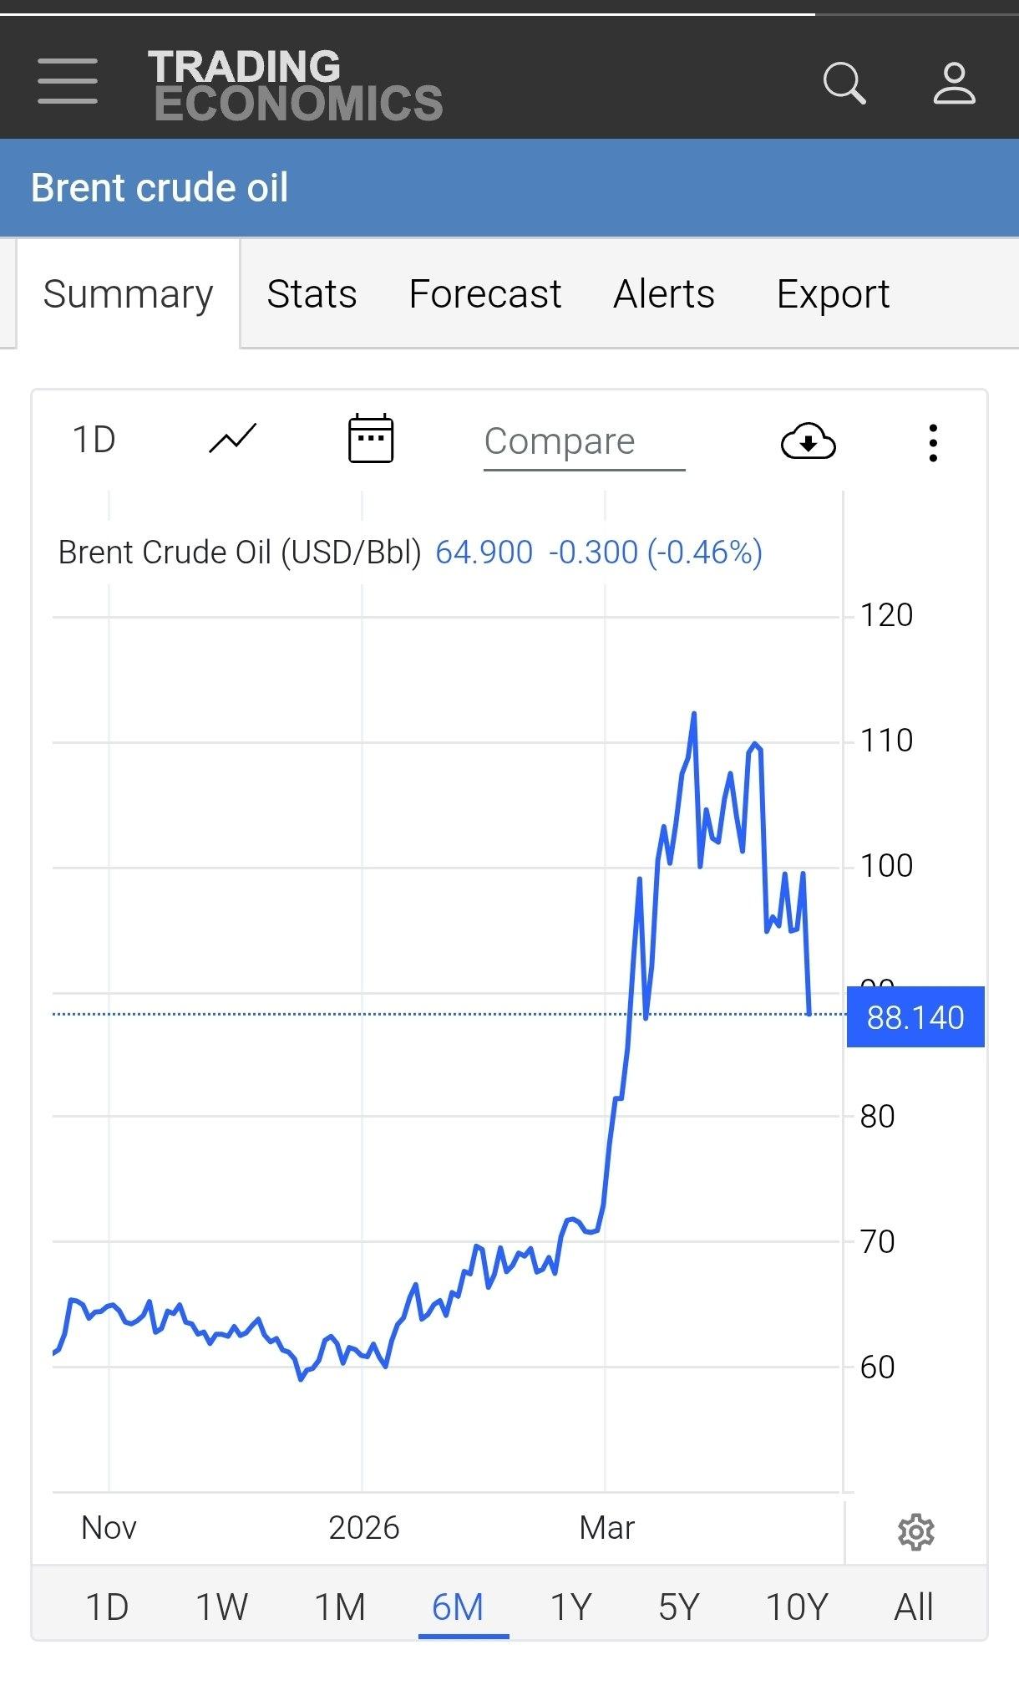
Task: Change chart type via line icon
Action: coord(232,439)
